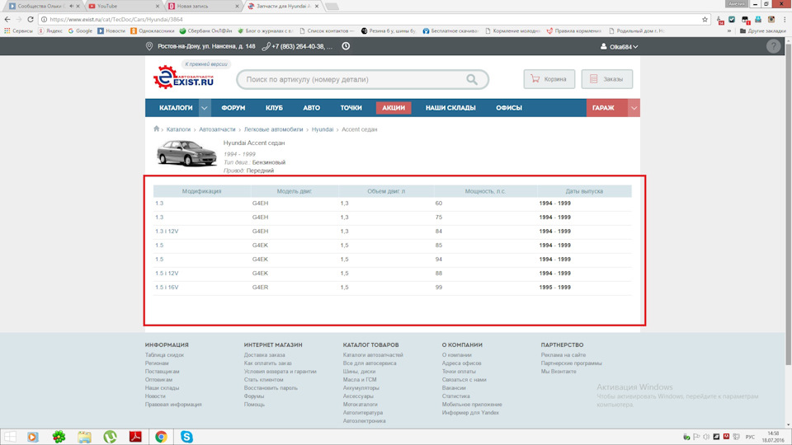The height and width of the screenshot is (445, 792).
Task: Click the browser back arrow
Action: pyautogui.click(x=7, y=19)
